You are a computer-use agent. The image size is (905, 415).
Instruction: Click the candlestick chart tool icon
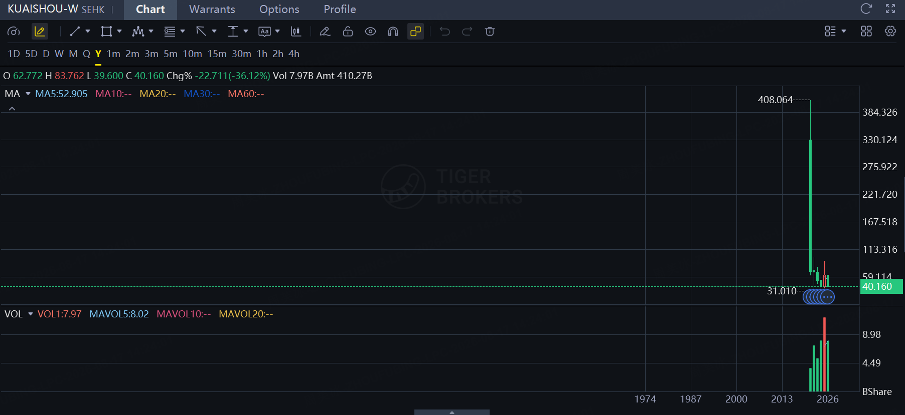point(296,32)
